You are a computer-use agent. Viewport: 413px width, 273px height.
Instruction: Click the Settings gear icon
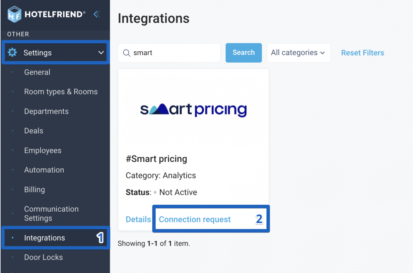(12, 52)
